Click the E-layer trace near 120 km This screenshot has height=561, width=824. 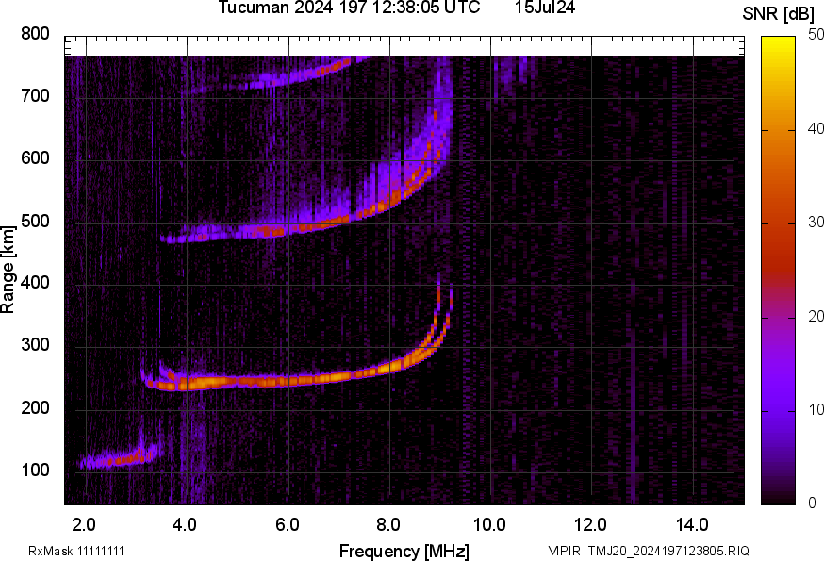coord(118,460)
